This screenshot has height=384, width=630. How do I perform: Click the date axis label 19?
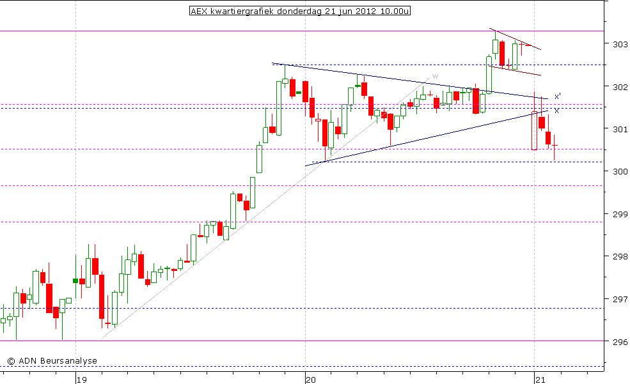coord(82,380)
